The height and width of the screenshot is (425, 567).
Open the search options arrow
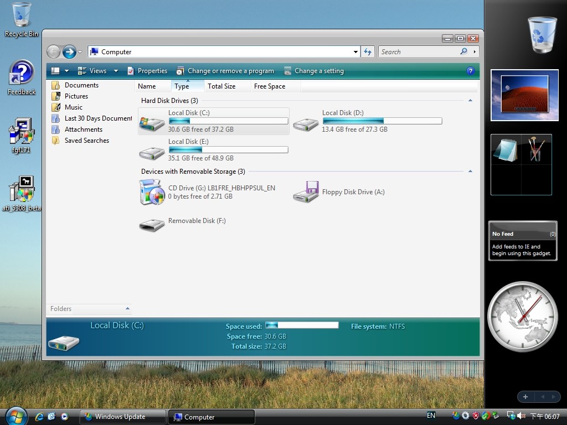[x=475, y=51]
